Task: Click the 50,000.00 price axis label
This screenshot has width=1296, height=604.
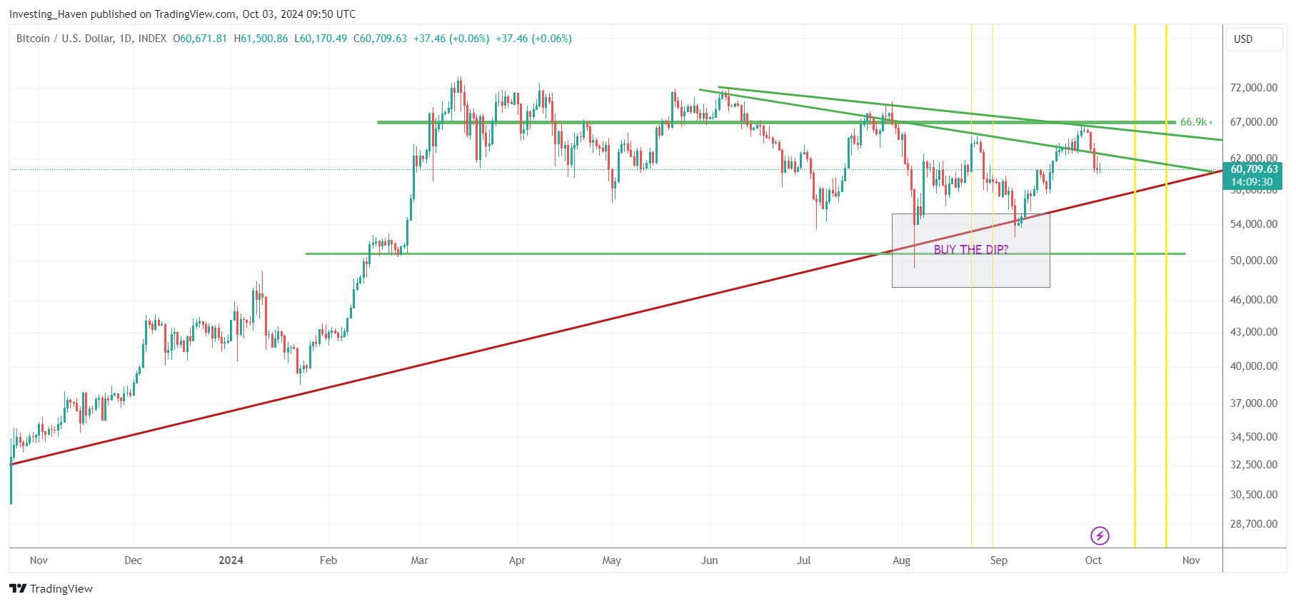Action: [x=1253, y=261]
